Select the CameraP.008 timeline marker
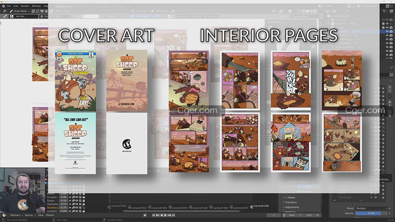395x222 pixels. click(x=260, y=206)
